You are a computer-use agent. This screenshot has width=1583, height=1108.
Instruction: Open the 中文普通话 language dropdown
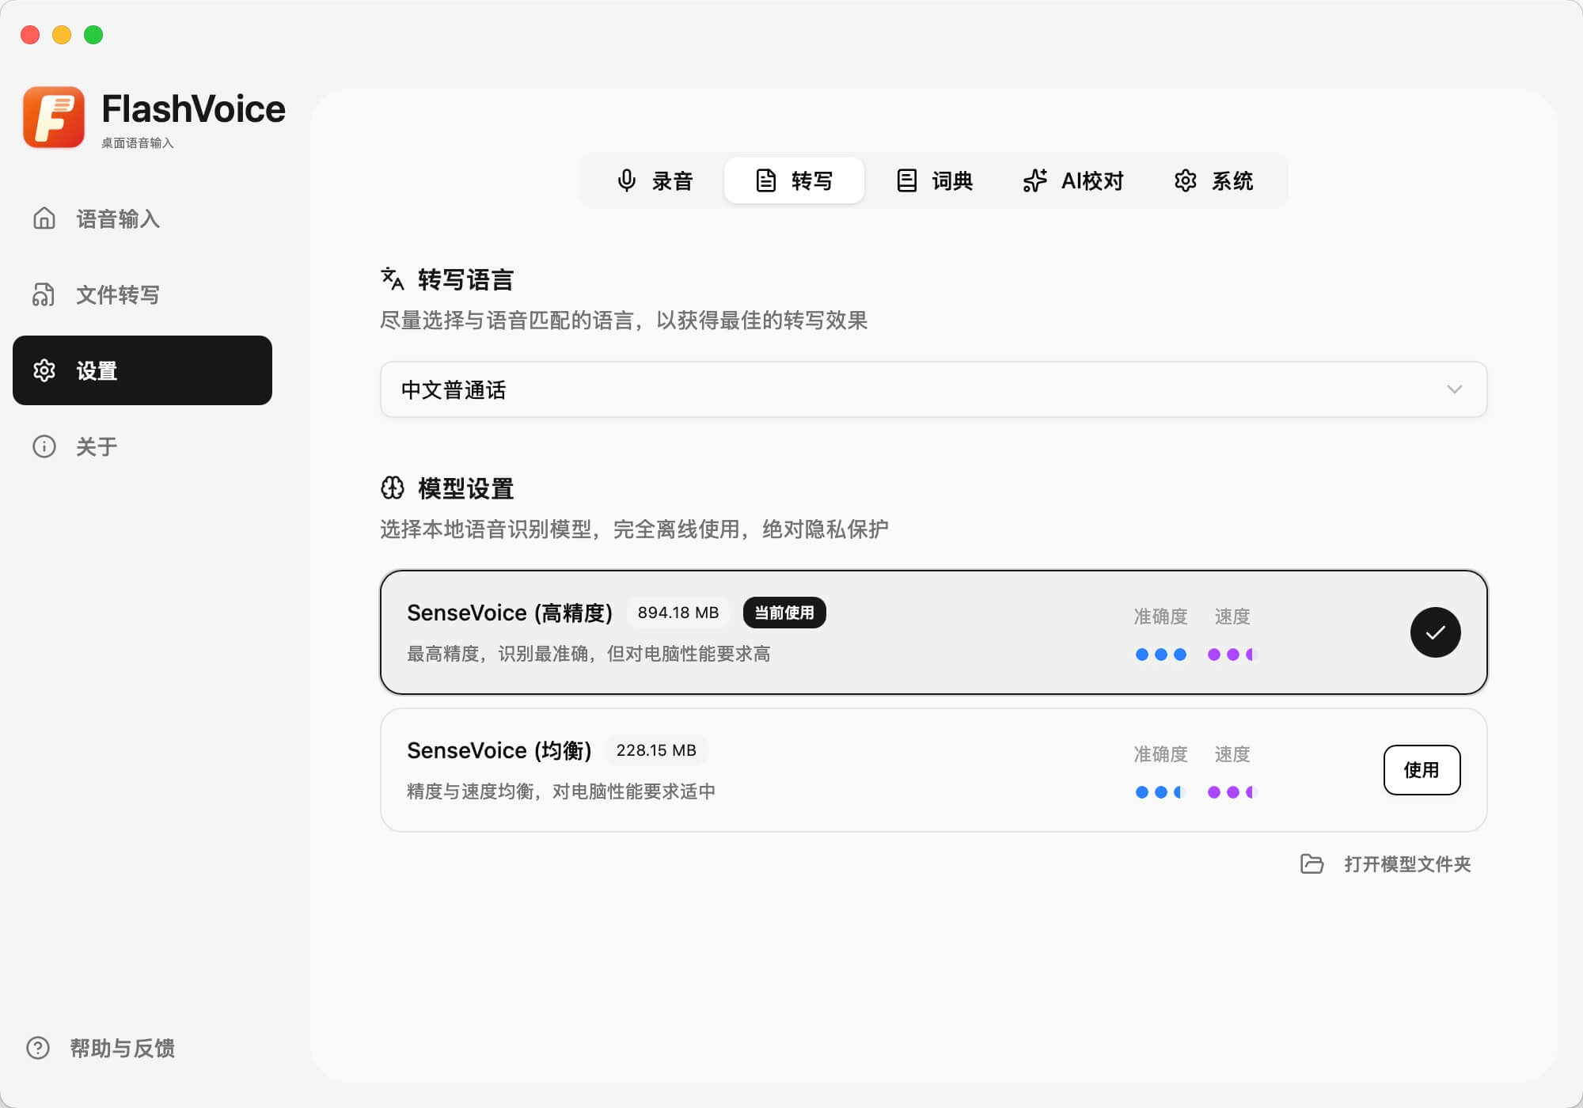934,389
